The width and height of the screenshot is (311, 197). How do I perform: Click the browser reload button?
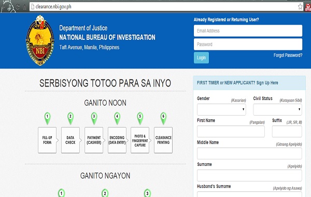18,7
